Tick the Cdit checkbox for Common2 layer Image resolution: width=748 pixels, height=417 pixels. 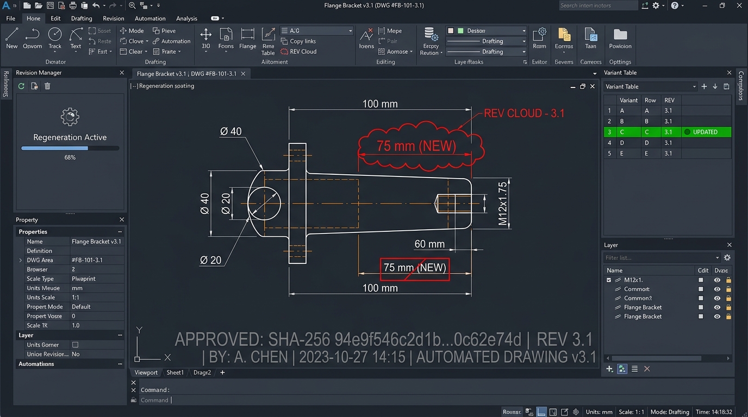(701, 298)
